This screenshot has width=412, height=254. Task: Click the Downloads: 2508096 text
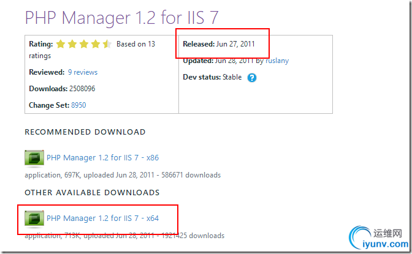tap(62, 89)
